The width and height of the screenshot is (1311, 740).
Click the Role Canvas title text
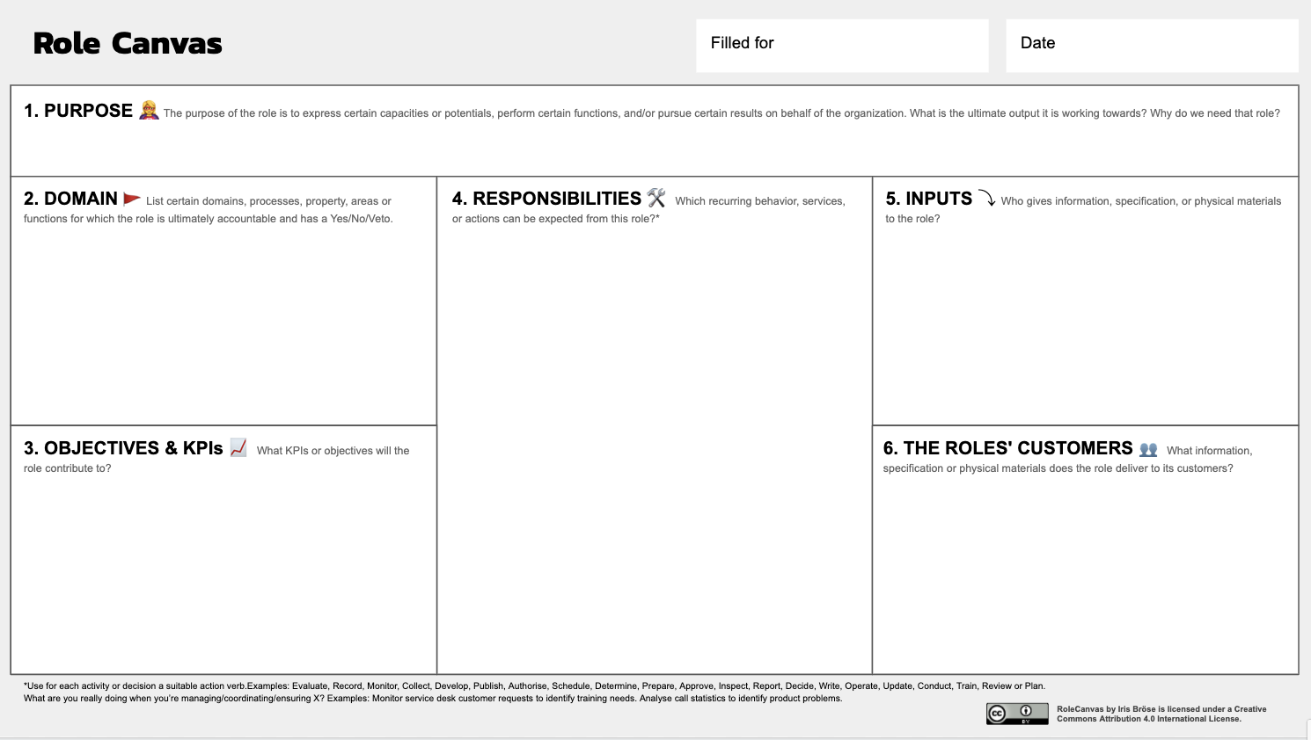[128, 43]
